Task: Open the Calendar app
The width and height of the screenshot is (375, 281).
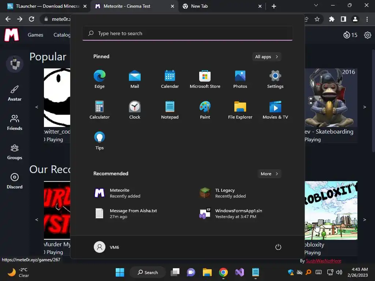Action: [x=170, y=79]
